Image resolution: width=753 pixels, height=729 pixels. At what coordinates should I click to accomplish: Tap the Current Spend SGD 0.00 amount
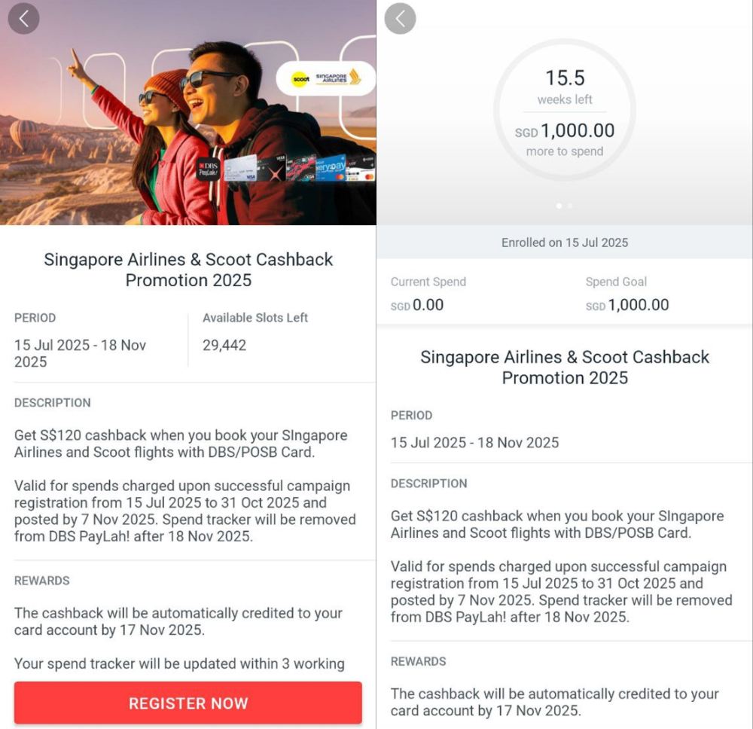click(x=417, y=305)
